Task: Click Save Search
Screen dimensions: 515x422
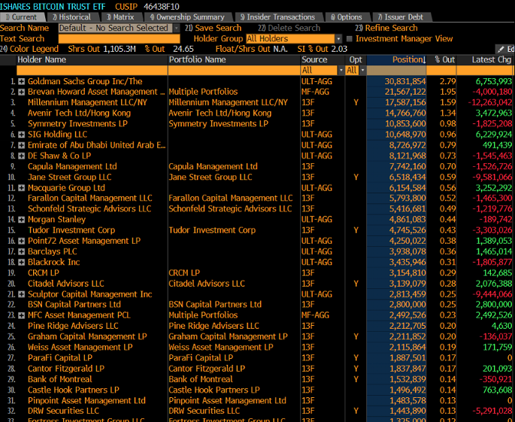Action: click(x=213, y=28)
